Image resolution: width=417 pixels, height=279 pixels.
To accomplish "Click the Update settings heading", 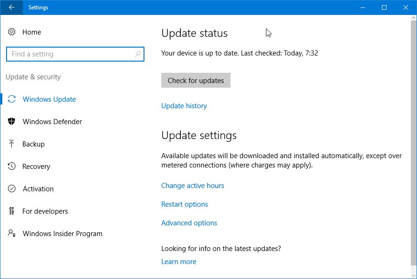I will 199,135.
